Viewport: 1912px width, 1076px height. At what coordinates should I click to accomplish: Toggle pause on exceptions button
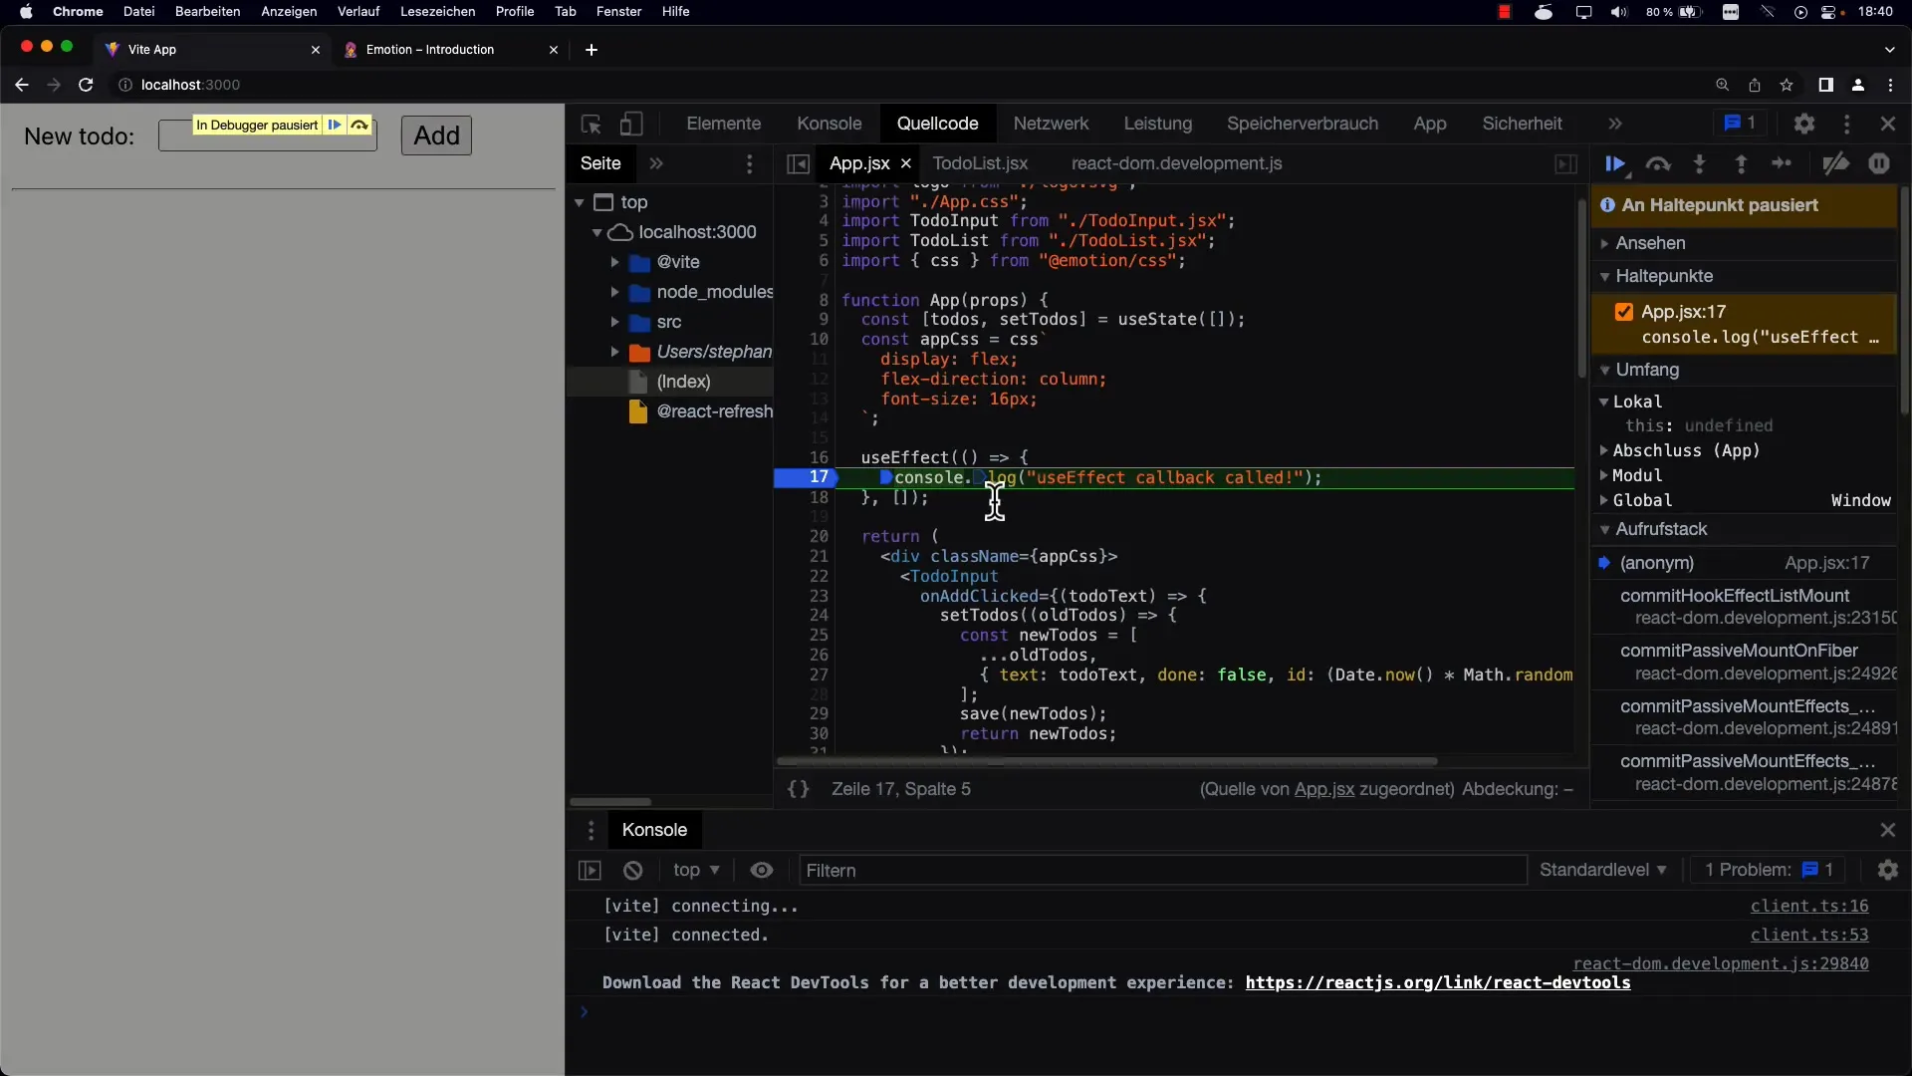pyautogui.click(x=1878, y=163)
